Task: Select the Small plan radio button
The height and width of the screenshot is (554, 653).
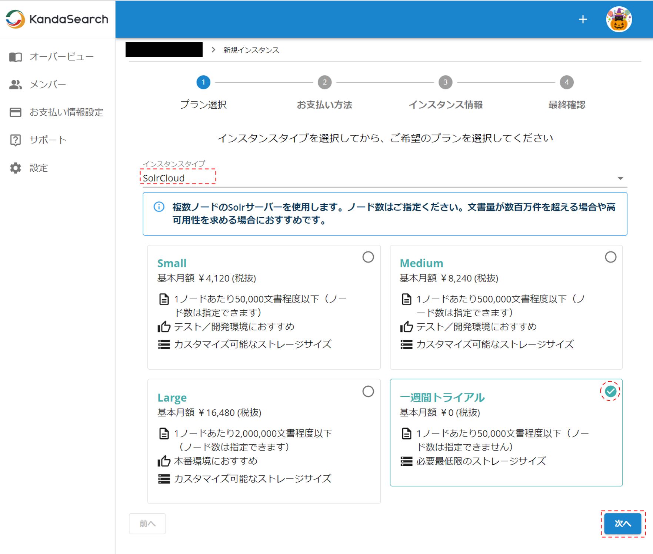Action: point(368,257)
